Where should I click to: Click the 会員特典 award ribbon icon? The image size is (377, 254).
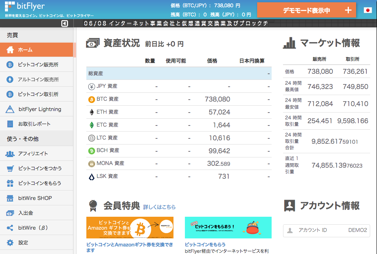[x=93, y=206]
